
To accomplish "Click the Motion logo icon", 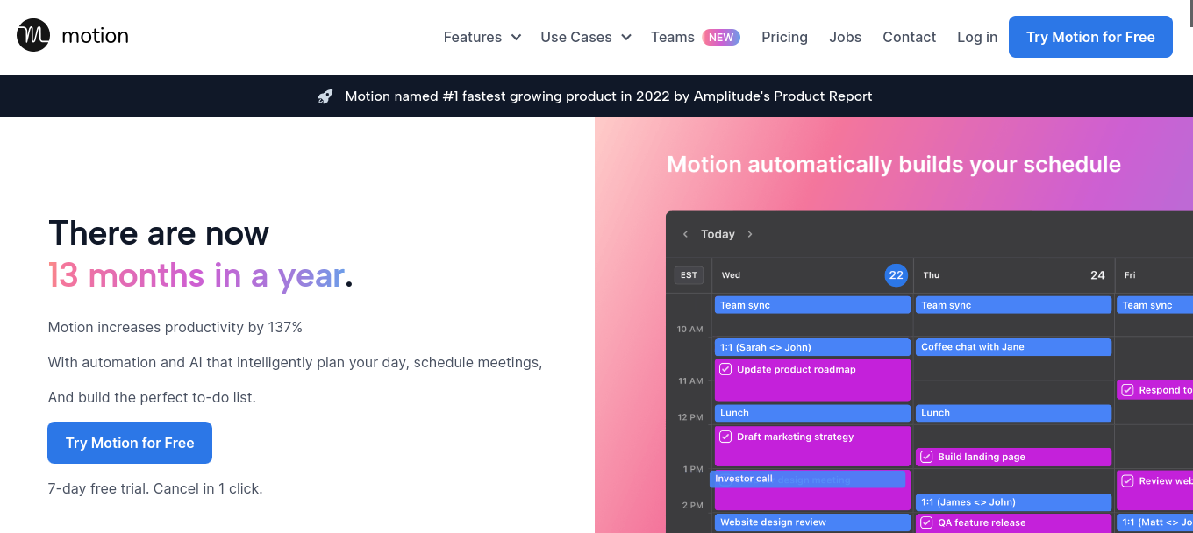I will point(33,36).
